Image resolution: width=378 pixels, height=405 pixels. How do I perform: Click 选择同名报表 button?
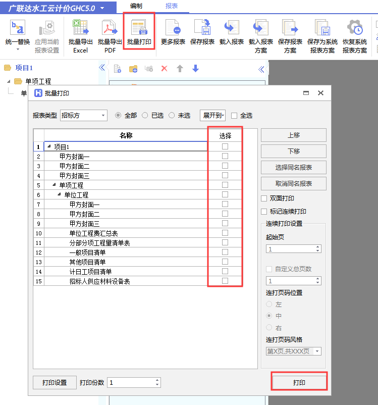tap(294, 167)
